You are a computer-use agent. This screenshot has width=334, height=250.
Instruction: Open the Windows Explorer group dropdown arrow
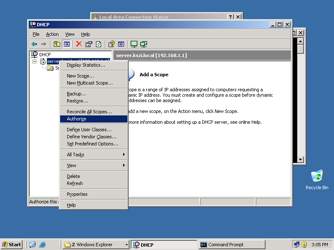coord(127,245)
